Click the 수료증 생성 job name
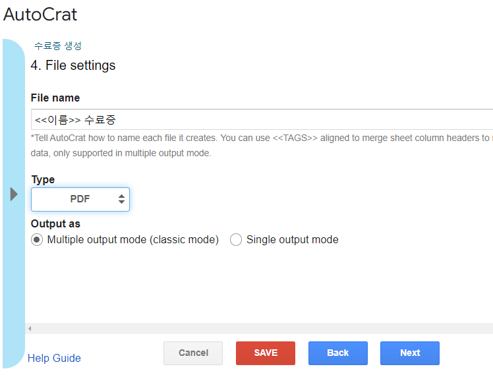 tap(58, 46)
